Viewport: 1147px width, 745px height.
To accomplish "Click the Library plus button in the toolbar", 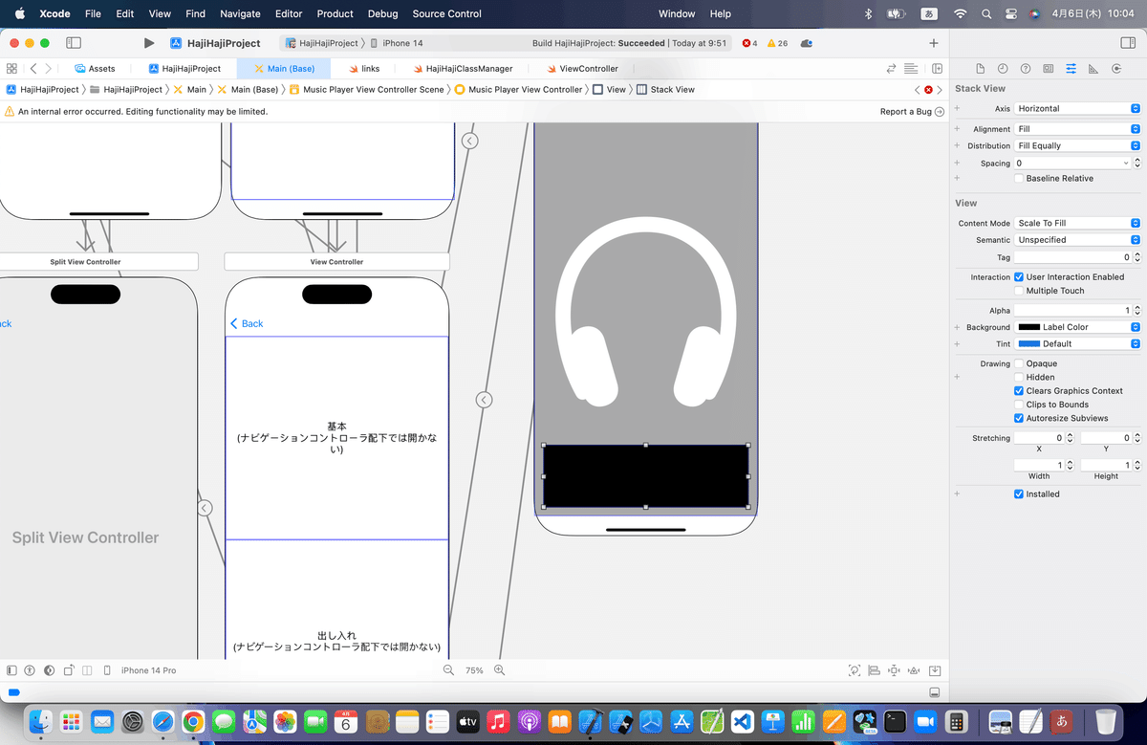I will click(934, 43).
